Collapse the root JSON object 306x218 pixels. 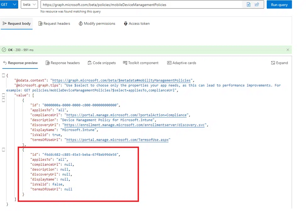[3, 75]
